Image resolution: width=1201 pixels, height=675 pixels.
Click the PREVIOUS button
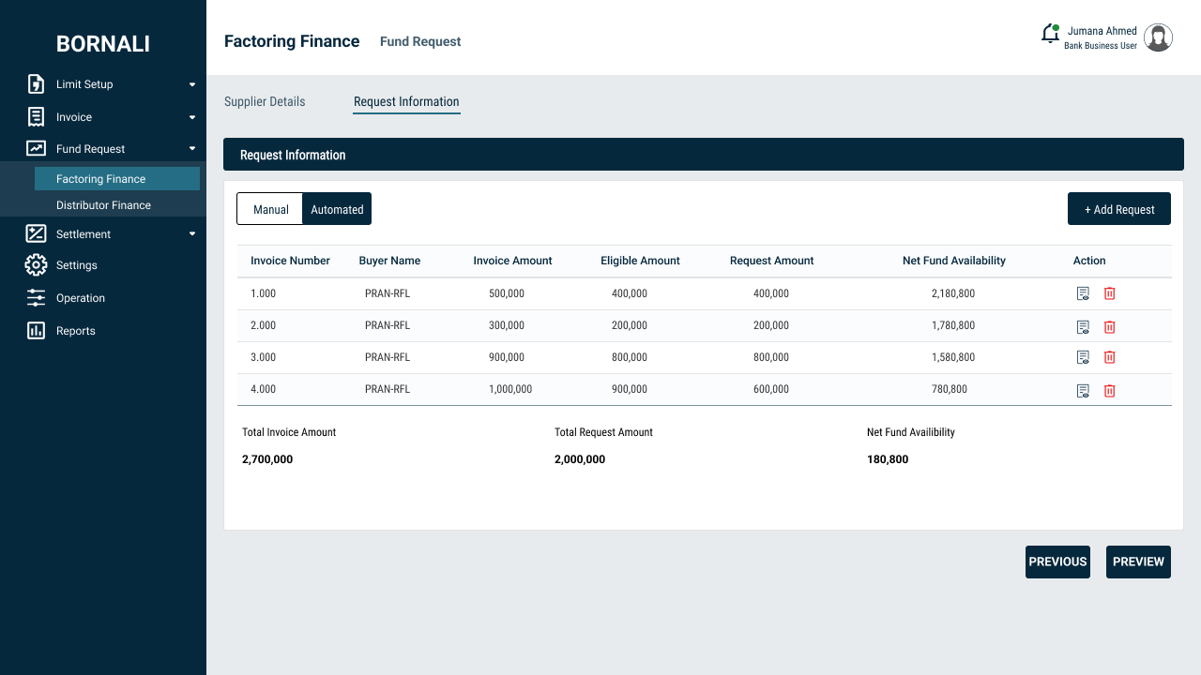point(1057,562)
